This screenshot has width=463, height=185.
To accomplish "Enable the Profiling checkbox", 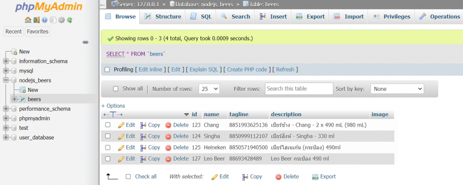I will [108, 70].
